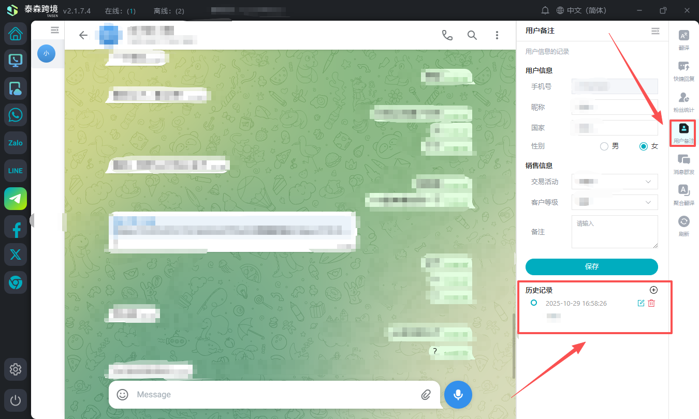Select the 男 gender radio button
Image resolution: width=699 pixels, height=419 pixels.
pyautogui.click(x=604, y=146)
